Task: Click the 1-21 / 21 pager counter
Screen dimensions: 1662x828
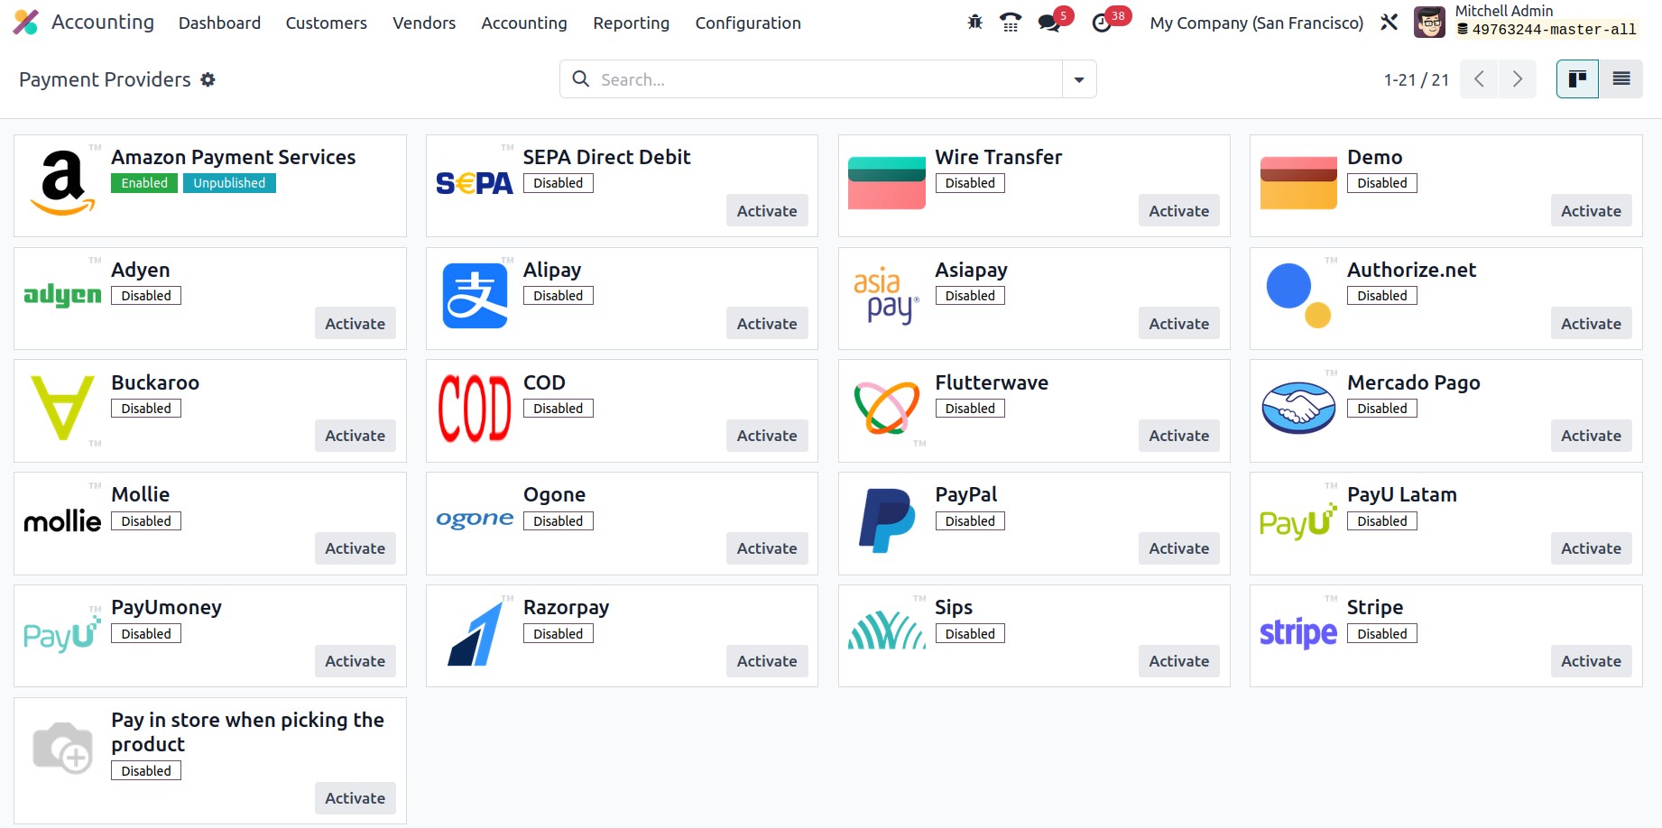Action: pyautogui.click(x=1416, y=79)
